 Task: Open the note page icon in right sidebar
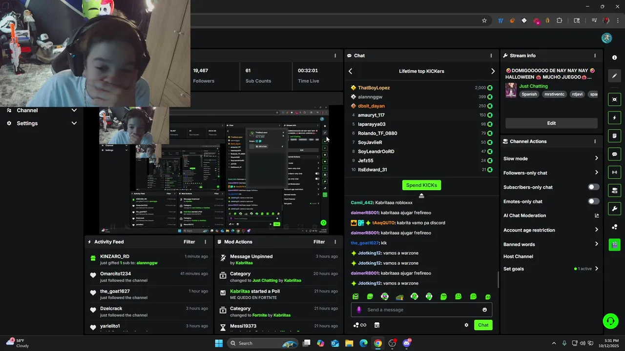[x=614, y=136]
